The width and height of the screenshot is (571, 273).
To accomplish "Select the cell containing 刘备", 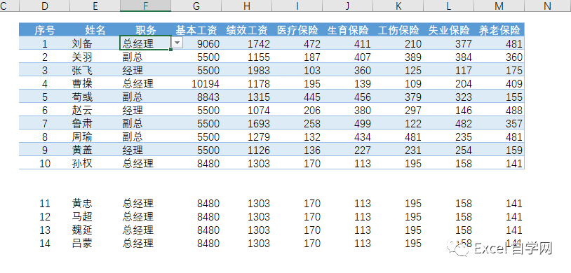I will click(95, 43).
